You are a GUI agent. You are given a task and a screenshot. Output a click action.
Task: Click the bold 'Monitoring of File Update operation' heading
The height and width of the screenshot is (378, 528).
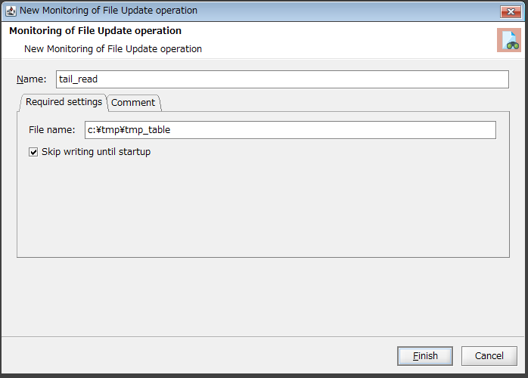[95, 31]
